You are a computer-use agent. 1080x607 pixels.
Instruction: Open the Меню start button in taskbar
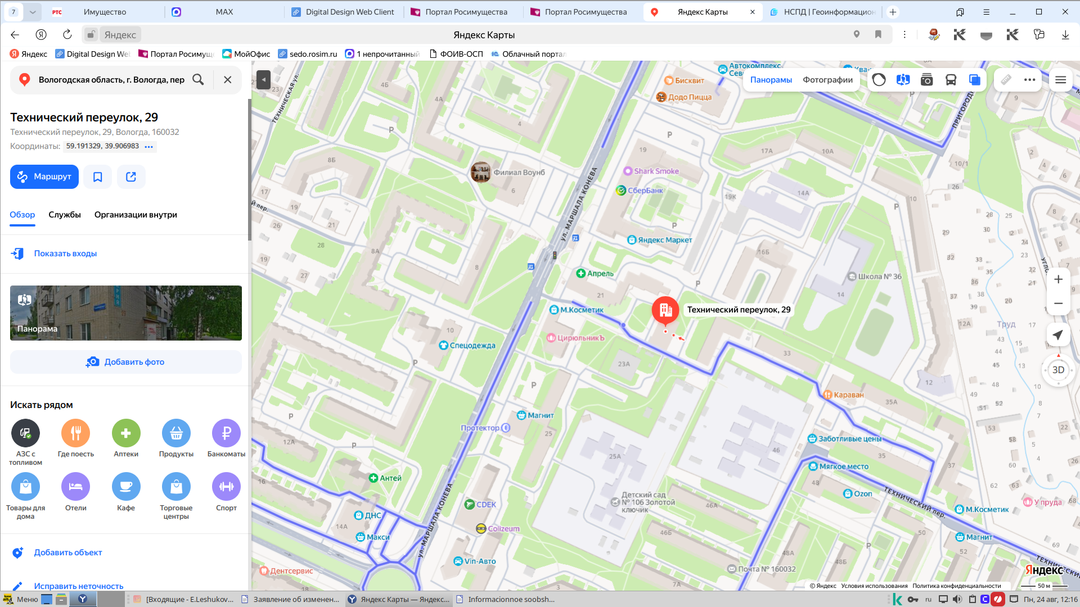click(21, 599)
